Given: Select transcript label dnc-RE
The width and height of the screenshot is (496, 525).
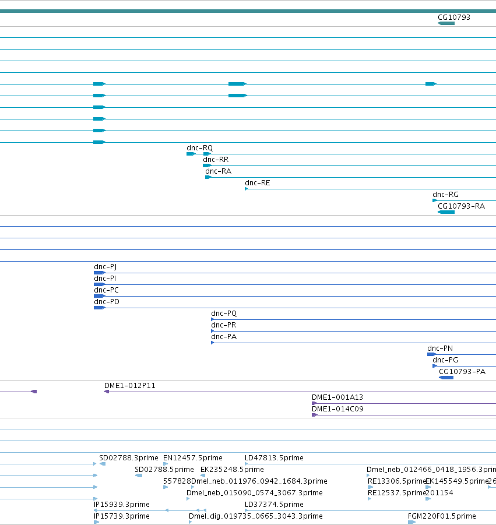Looking at the screenshot, I should pos(258,183).
